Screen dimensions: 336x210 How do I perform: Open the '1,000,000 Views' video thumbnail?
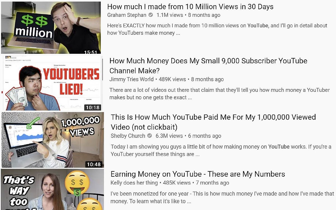(x=53, y=140)
